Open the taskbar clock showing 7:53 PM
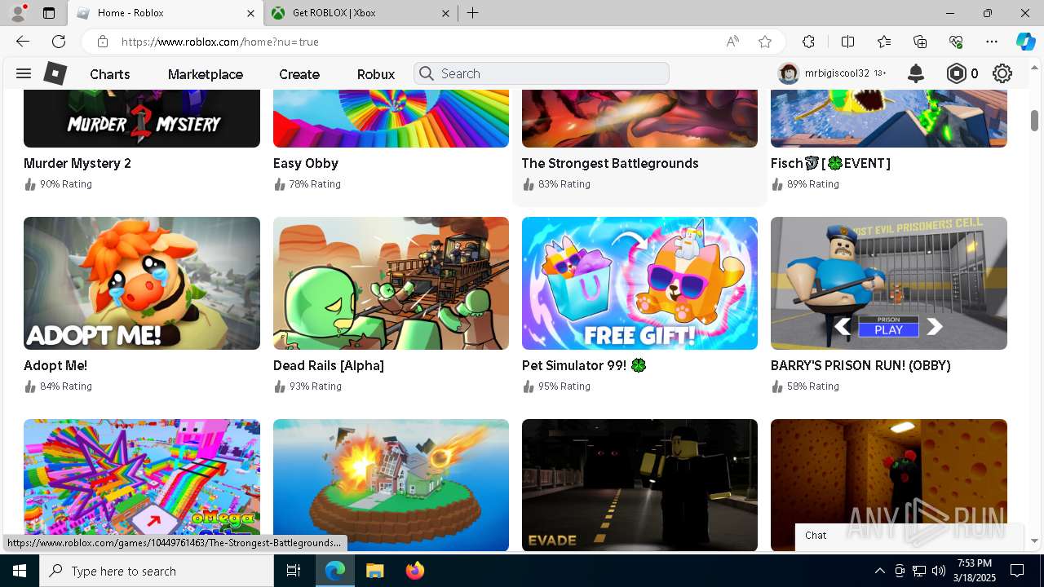Image resolution: width=1044 pixels, height=587 pixels. click(975, 571)
